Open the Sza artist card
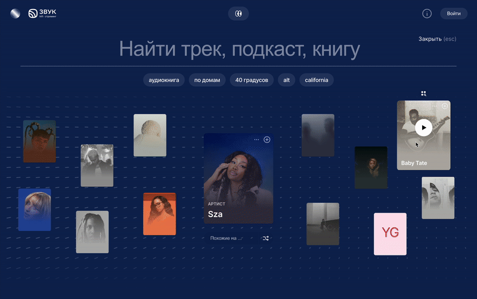Image resolution: width=477 pixels, height=299 pixels. 238,178
